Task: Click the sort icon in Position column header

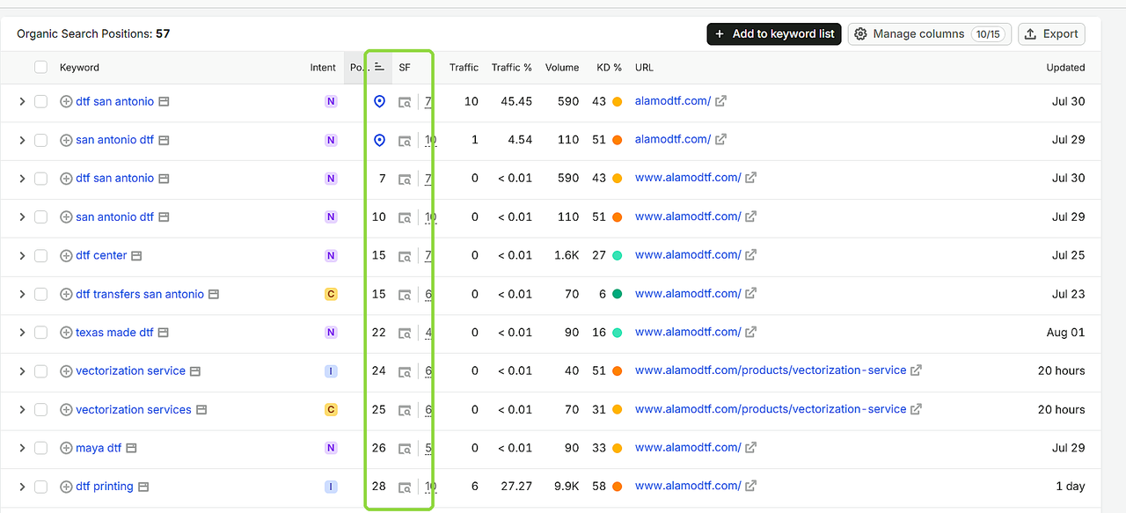Action: coord(379,67)
